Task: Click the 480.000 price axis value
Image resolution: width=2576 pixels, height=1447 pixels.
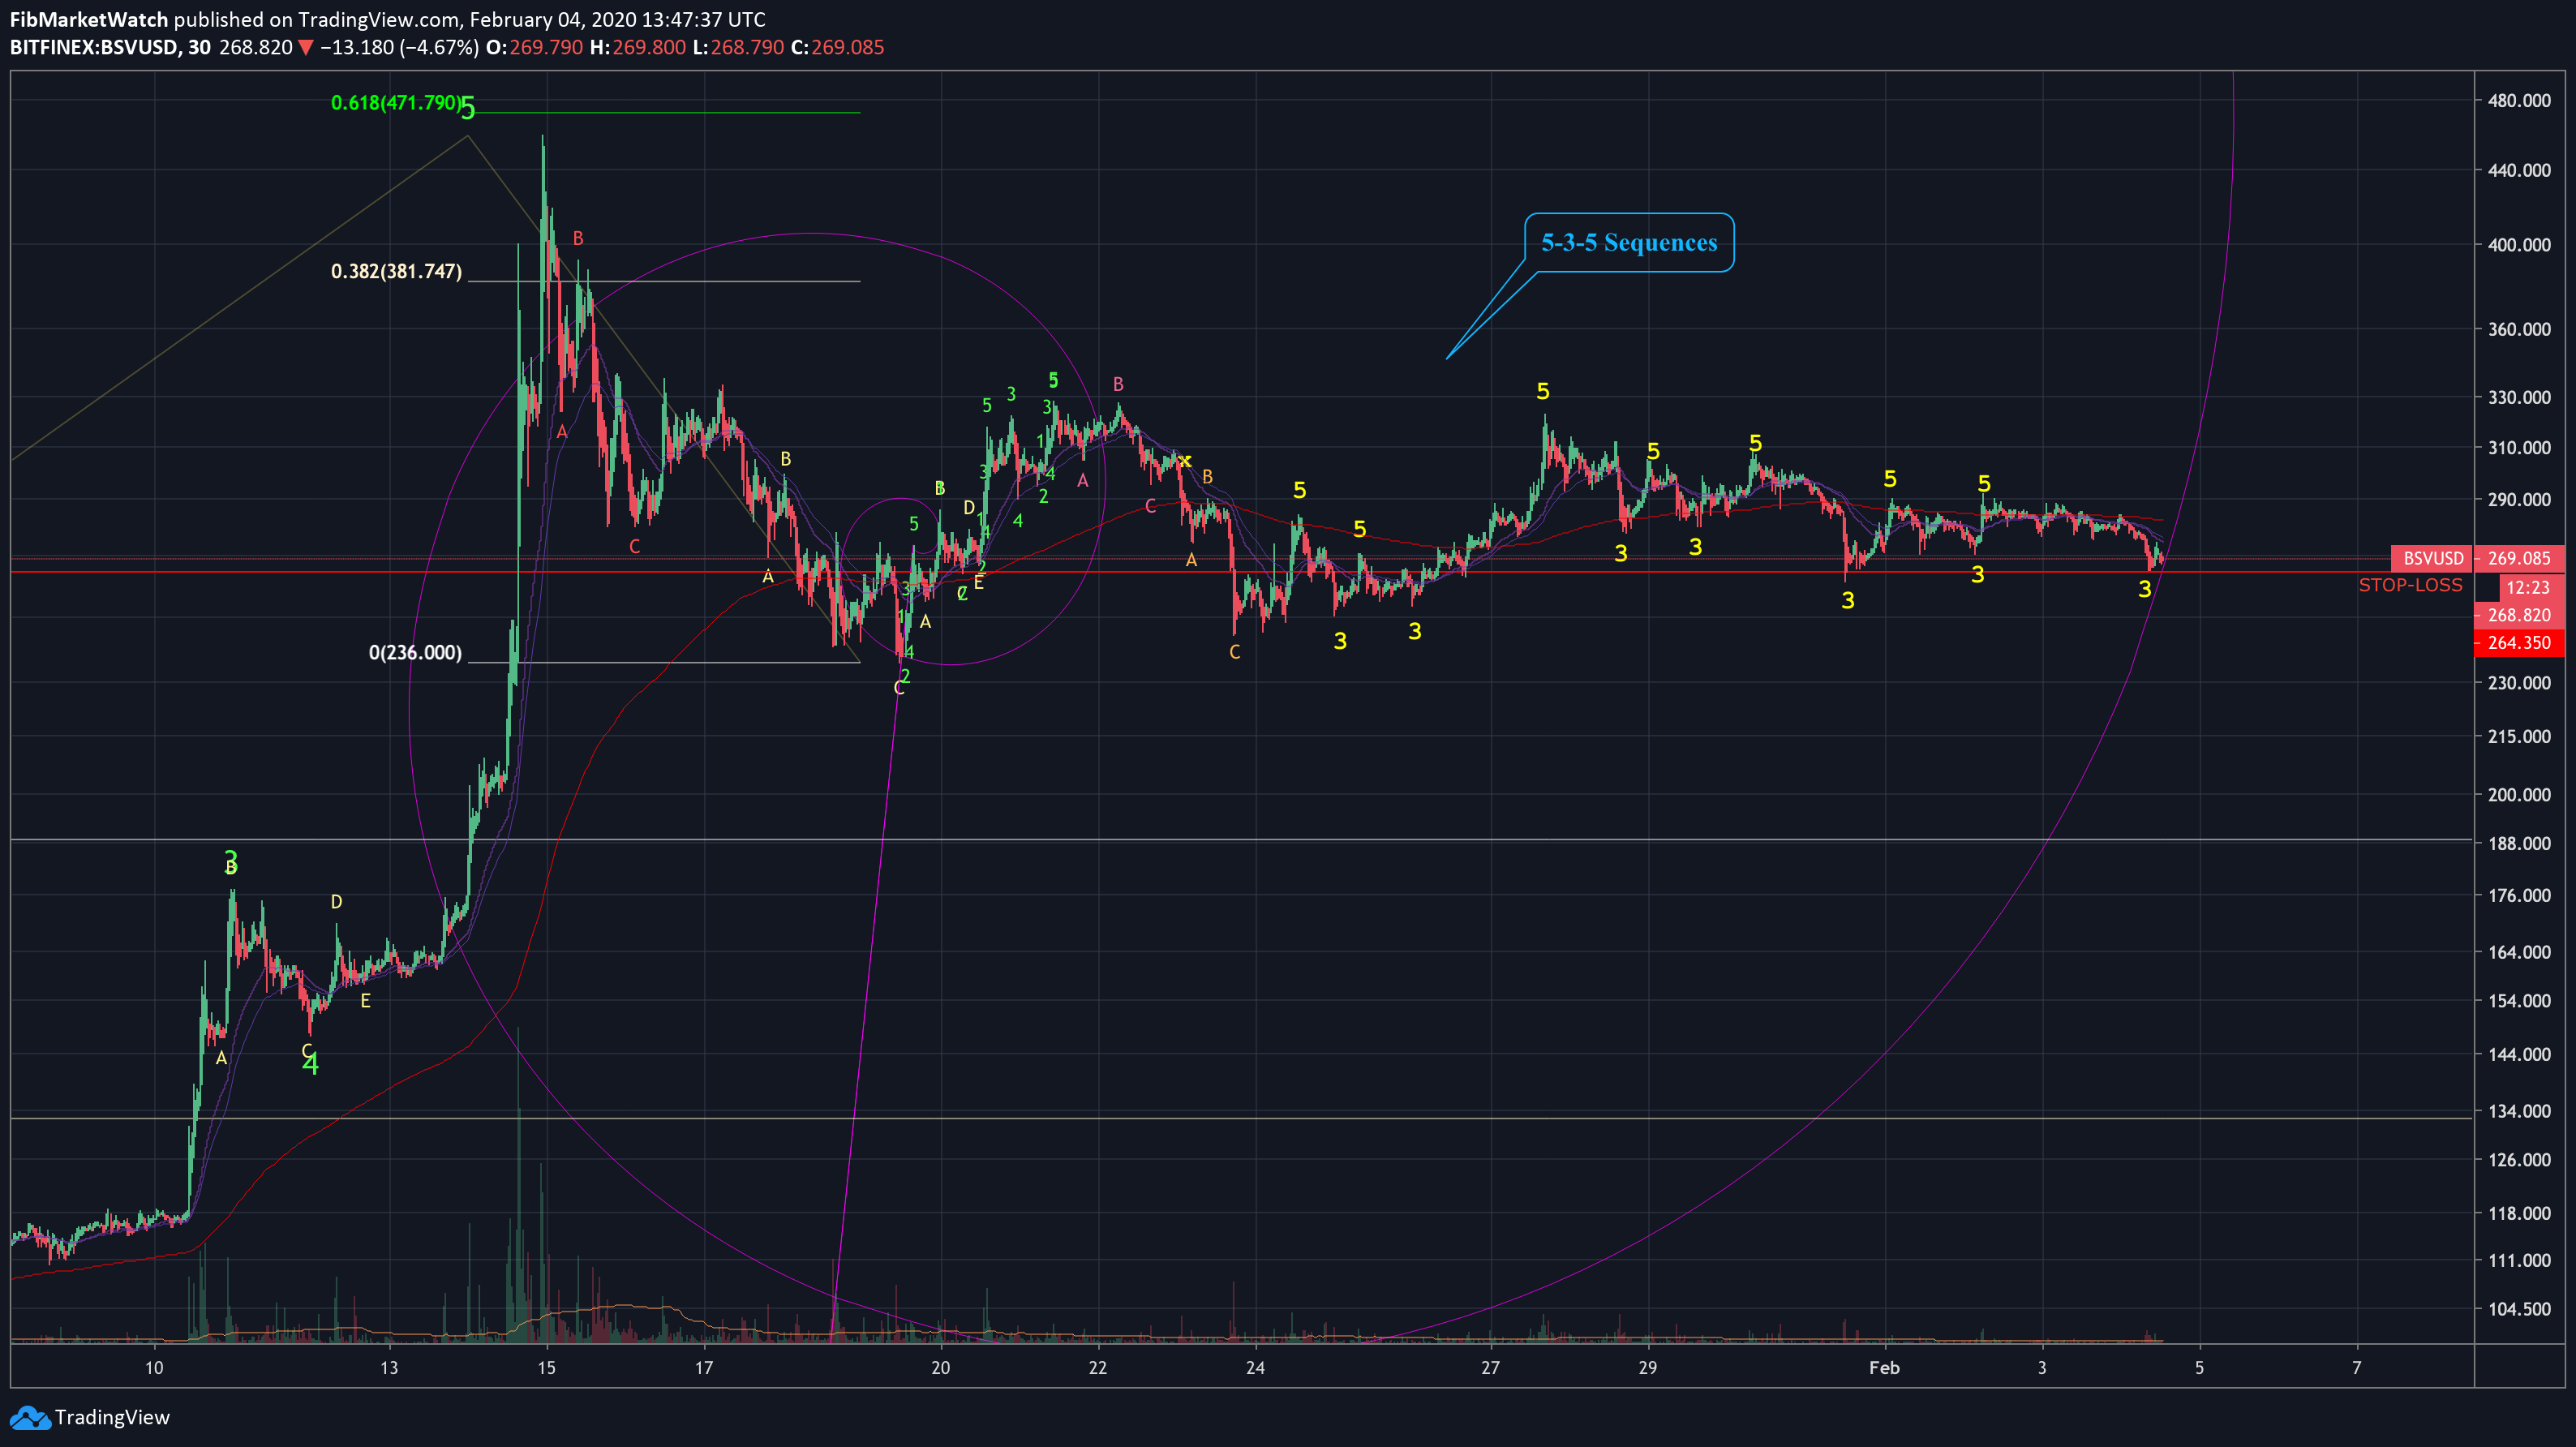Action: click(2519, 100)
